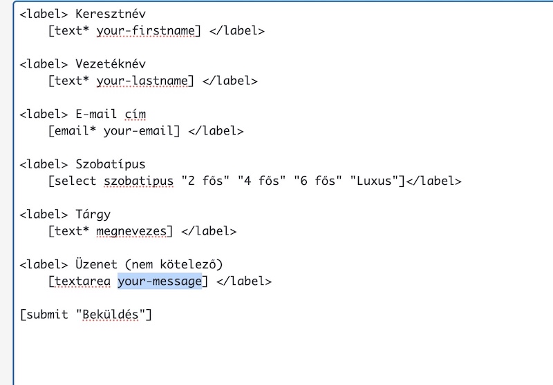Click the Keresztnév label text
Image resolution: width=553 pixels, height=385 pixels.
tap(111, 14)
